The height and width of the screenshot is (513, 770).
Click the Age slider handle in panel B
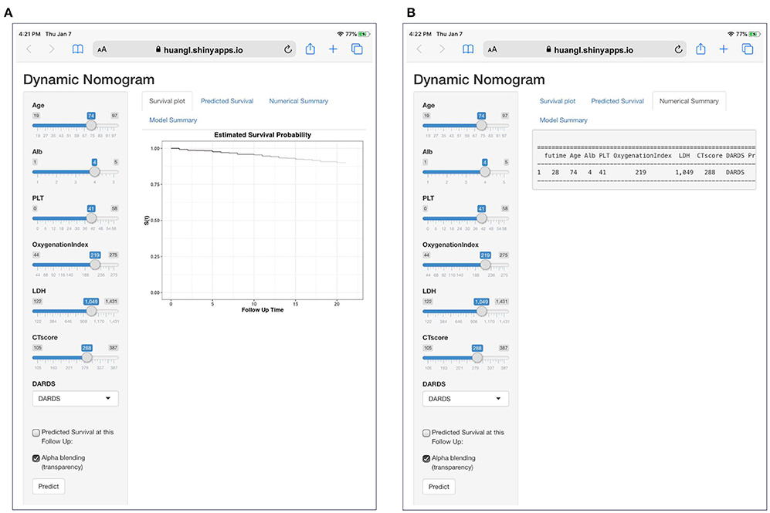[481, 125]
